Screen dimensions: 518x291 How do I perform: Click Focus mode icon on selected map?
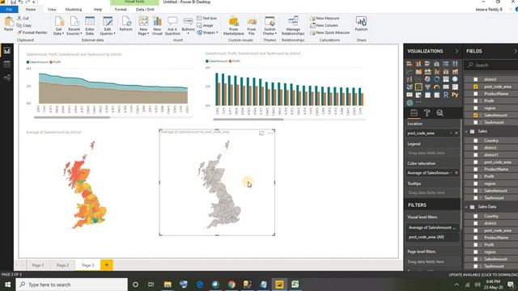point(261,133)
